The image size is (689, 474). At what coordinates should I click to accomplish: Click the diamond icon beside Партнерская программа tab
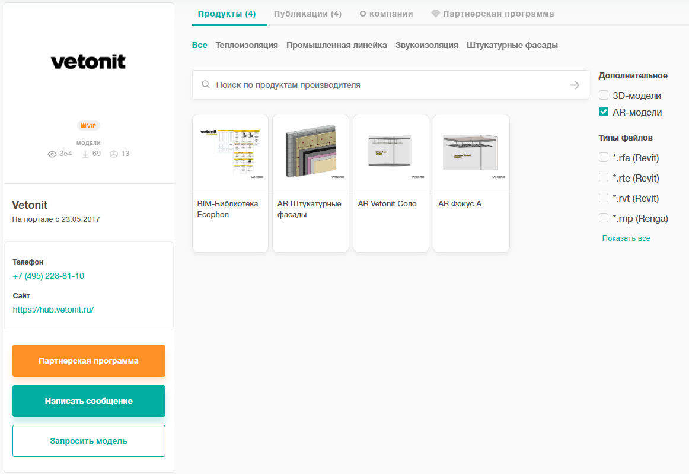click(435, 14)
